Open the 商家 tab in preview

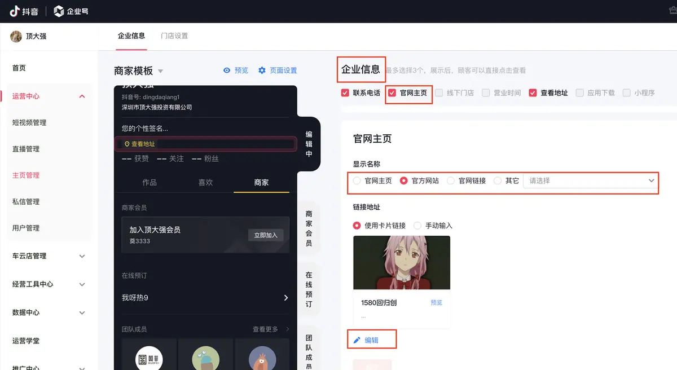261,182
